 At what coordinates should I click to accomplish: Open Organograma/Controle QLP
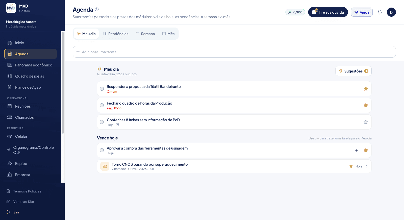click(x=30, y=150)
